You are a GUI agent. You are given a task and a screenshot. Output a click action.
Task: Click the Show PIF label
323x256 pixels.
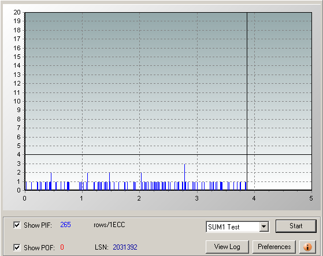click(38, 225)
